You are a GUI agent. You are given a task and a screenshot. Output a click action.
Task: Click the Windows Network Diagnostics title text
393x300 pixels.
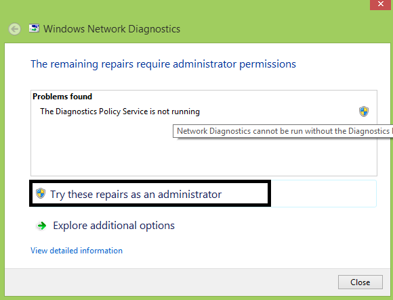[x=112, y=29]
